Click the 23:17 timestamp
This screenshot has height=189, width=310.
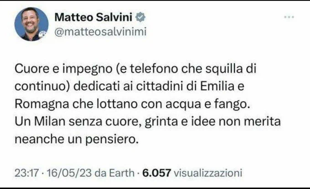click(x=26, y=173)
